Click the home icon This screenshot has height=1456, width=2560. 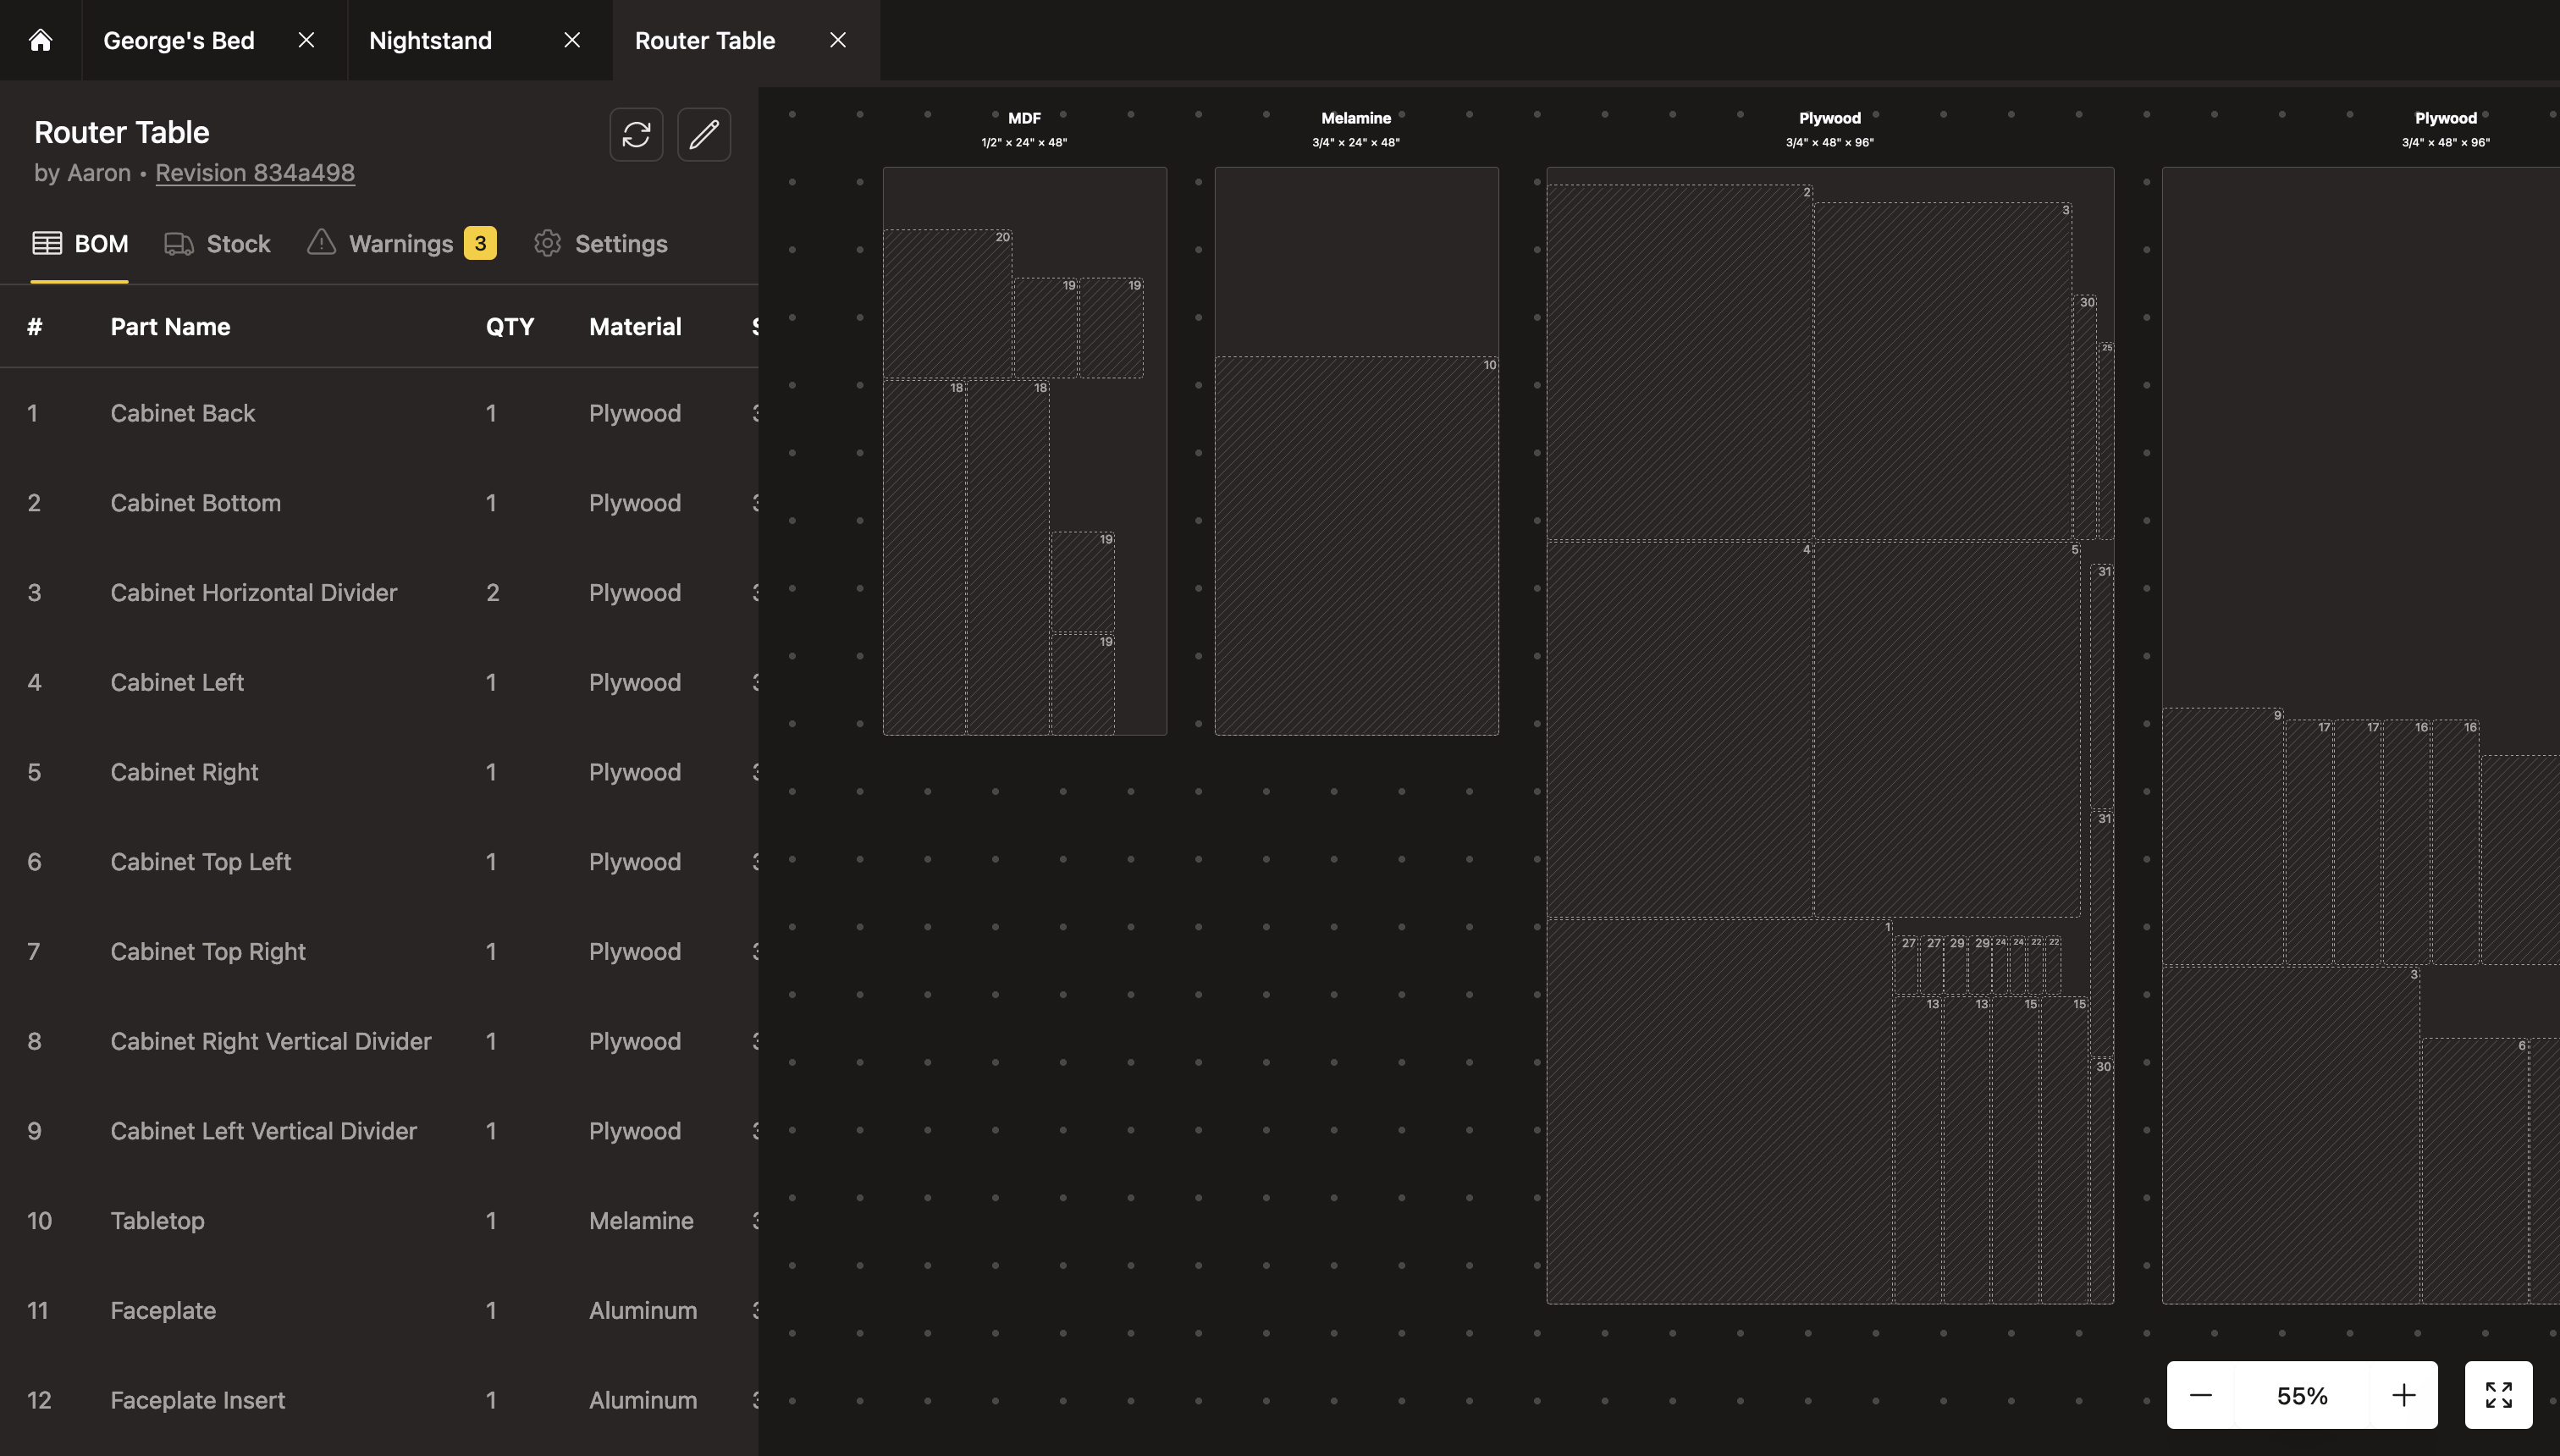point(40,40)
